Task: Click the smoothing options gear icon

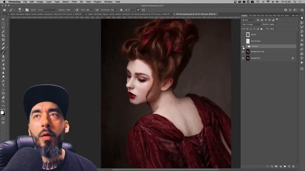Action: pos(121,10)
